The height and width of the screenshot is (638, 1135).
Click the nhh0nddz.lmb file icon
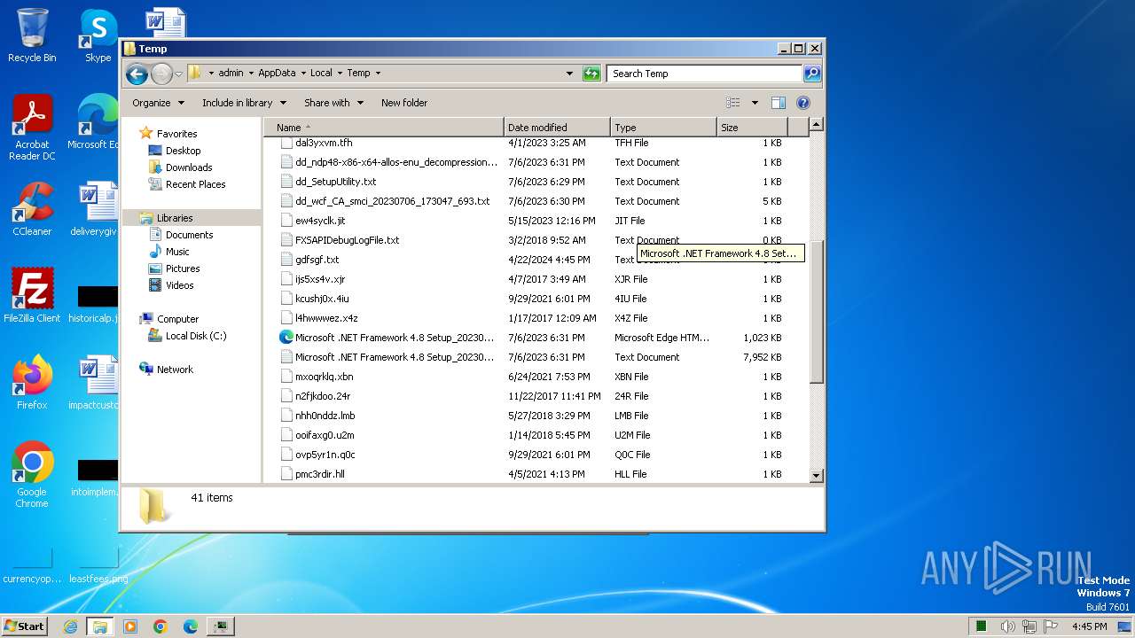[286, 416]
